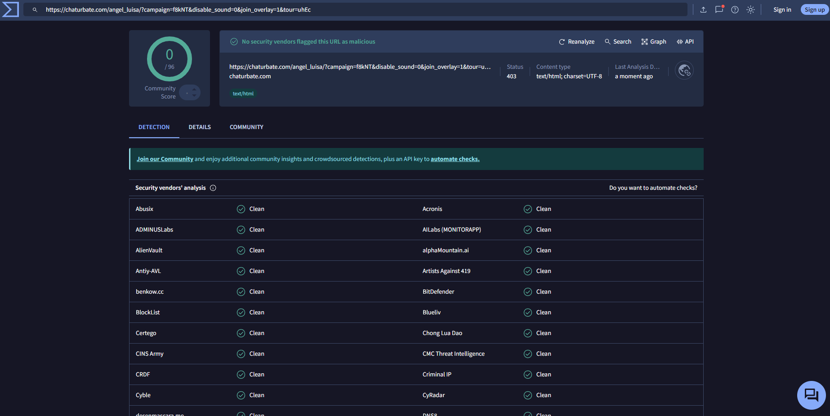Image resolution: width=830 pixels, height=416 pixels.
Task: Click the text/html tag
Action: pyautogui.click(x=243, y=94)
